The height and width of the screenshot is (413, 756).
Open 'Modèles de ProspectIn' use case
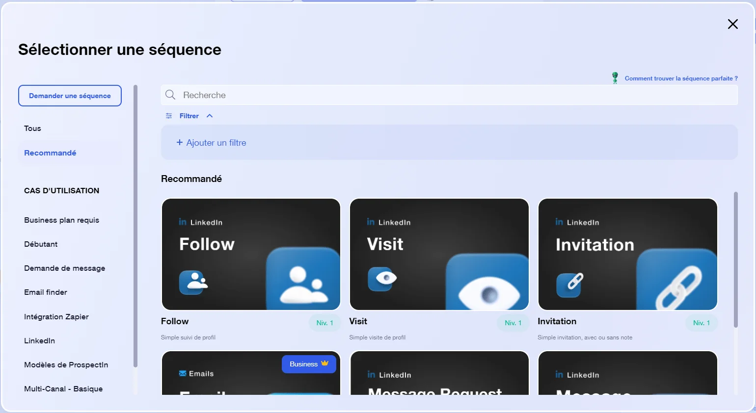pos(66,365)
